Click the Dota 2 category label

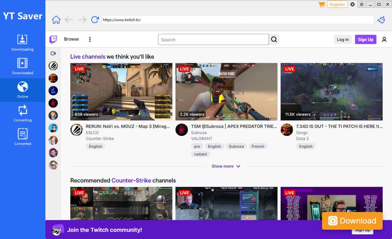tap(302, 139)
